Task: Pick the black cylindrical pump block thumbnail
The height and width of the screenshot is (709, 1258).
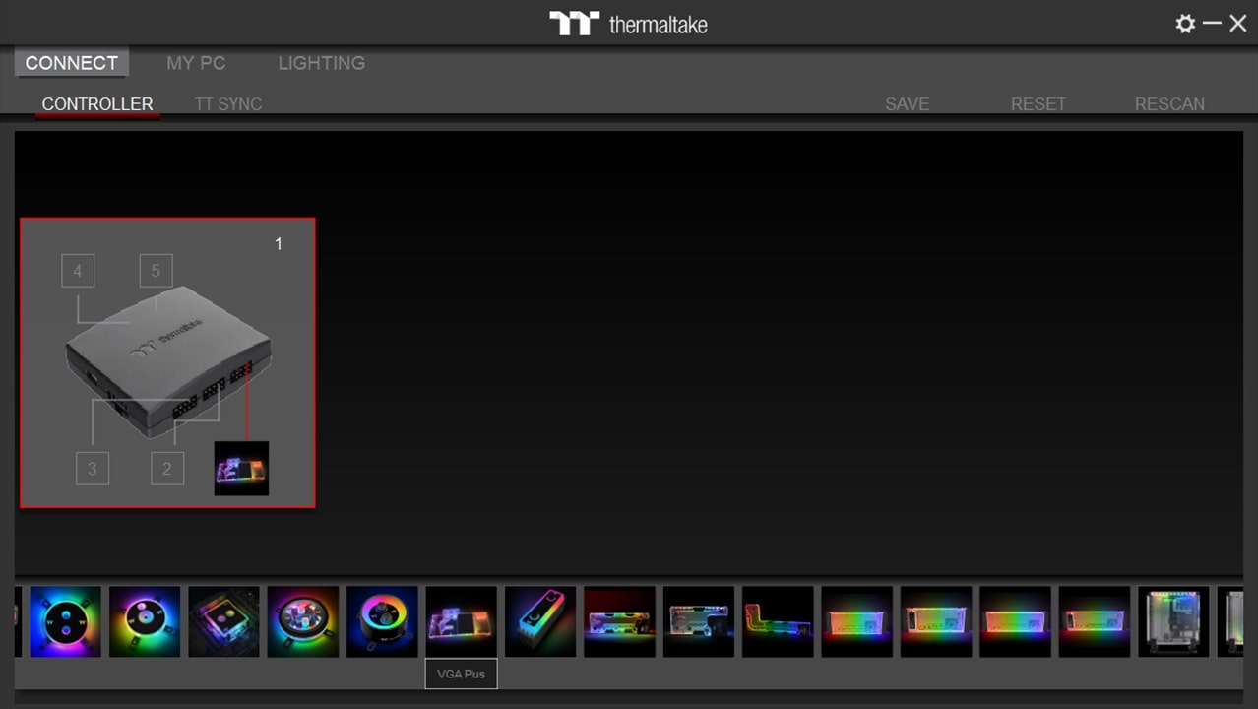Action: (x=382, y=621)
